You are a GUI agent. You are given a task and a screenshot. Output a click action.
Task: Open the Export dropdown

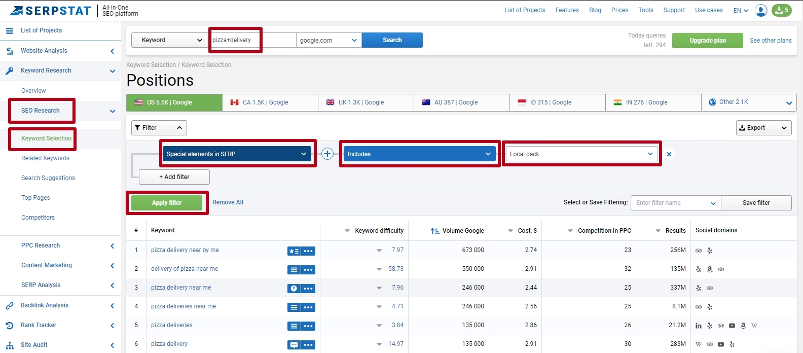click(763, 128)
